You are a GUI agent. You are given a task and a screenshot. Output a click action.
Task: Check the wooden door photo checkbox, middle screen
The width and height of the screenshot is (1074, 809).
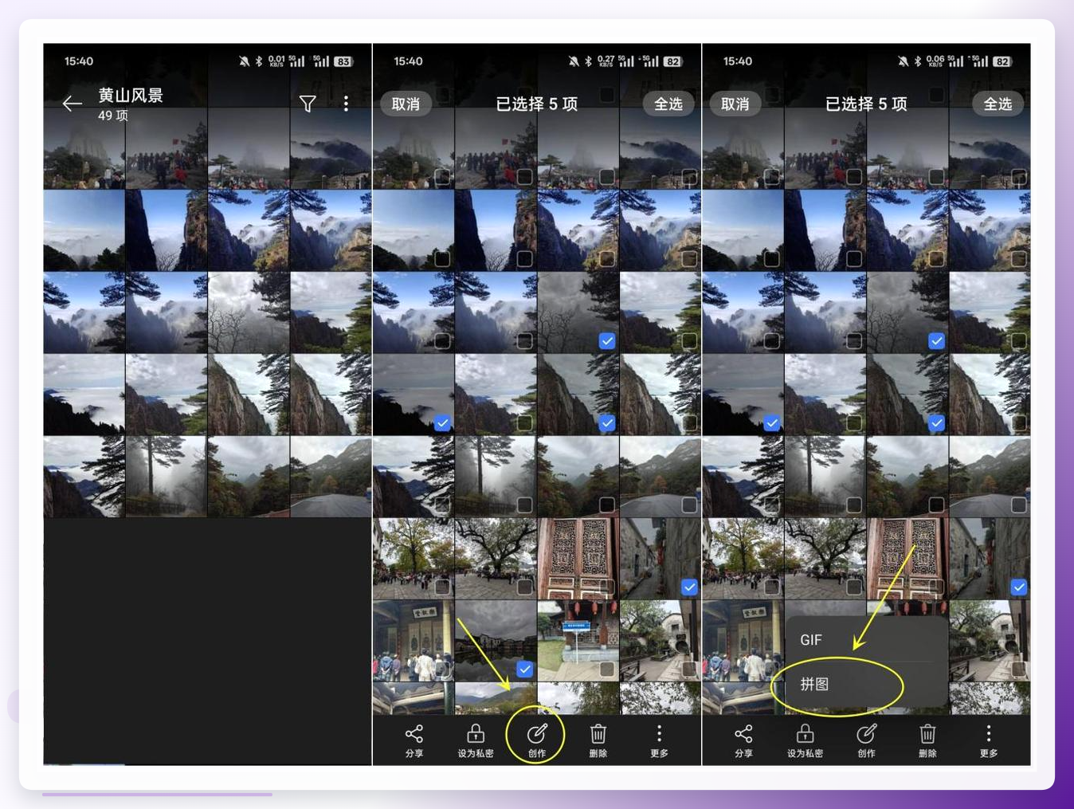(x=607, y=587)
